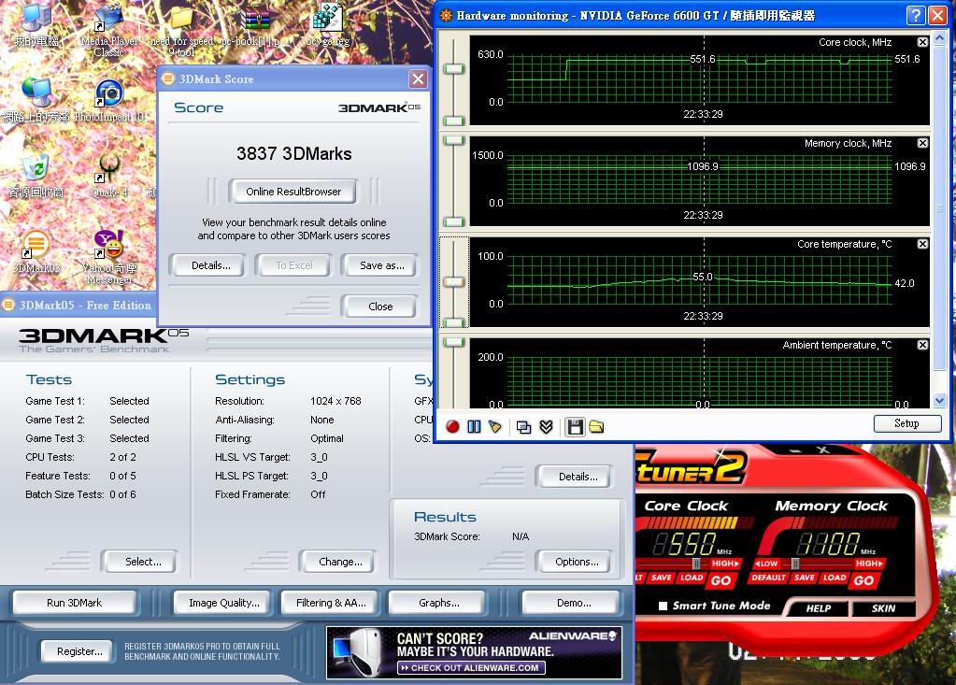Screen dimensions: 956x685
Task: Click the help question mark in Hardware monitoring title bar
Action: pyautogui.click(x=915, y=15)
